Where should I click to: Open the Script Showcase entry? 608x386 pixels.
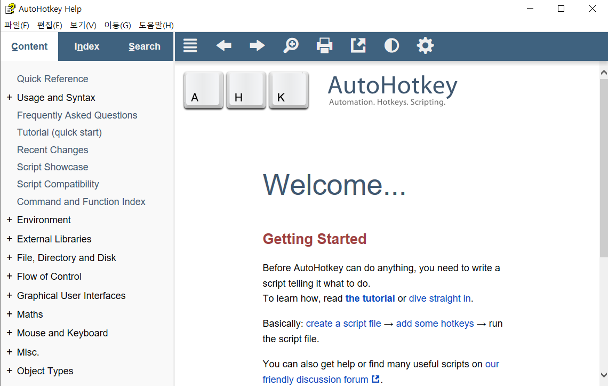tap(52, 167)
